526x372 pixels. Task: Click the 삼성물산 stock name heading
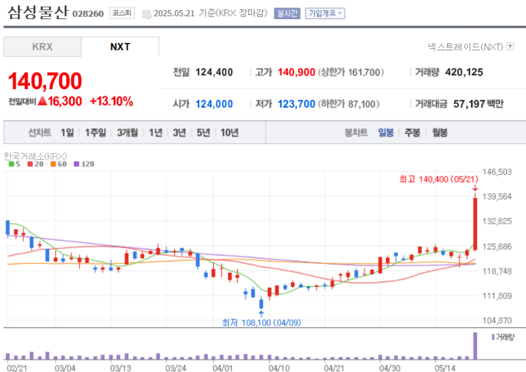point(38,12)
